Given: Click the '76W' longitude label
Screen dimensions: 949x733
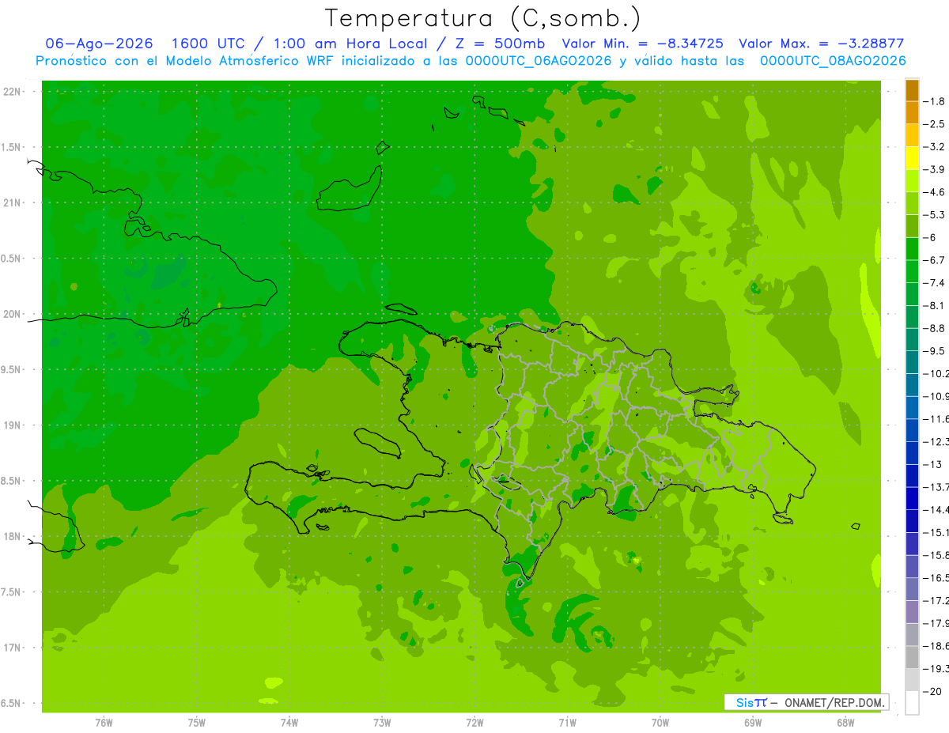Looking at the screenshot, I should click(104, 723).
